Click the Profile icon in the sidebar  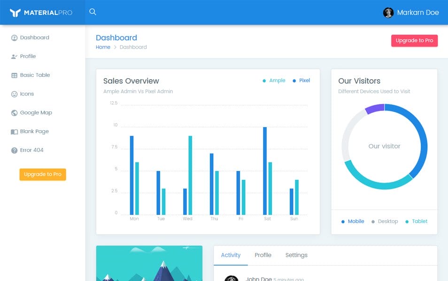point(14,56)
